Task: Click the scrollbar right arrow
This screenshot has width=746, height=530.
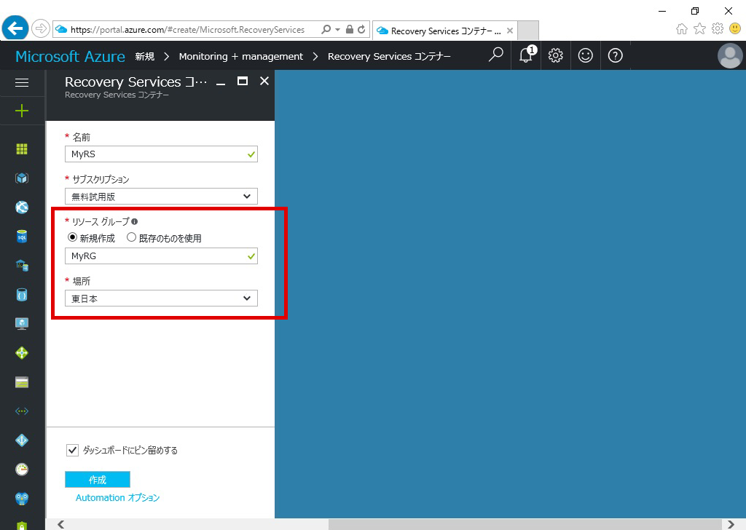Action: (731, 524)
